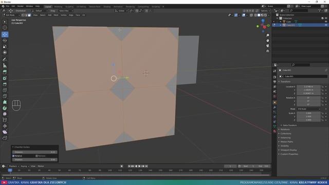Image resolution: width=329 pixels, height=185 pixels.
Task: Open the Vertex menu in viewport header
Action: coord(64,15)
